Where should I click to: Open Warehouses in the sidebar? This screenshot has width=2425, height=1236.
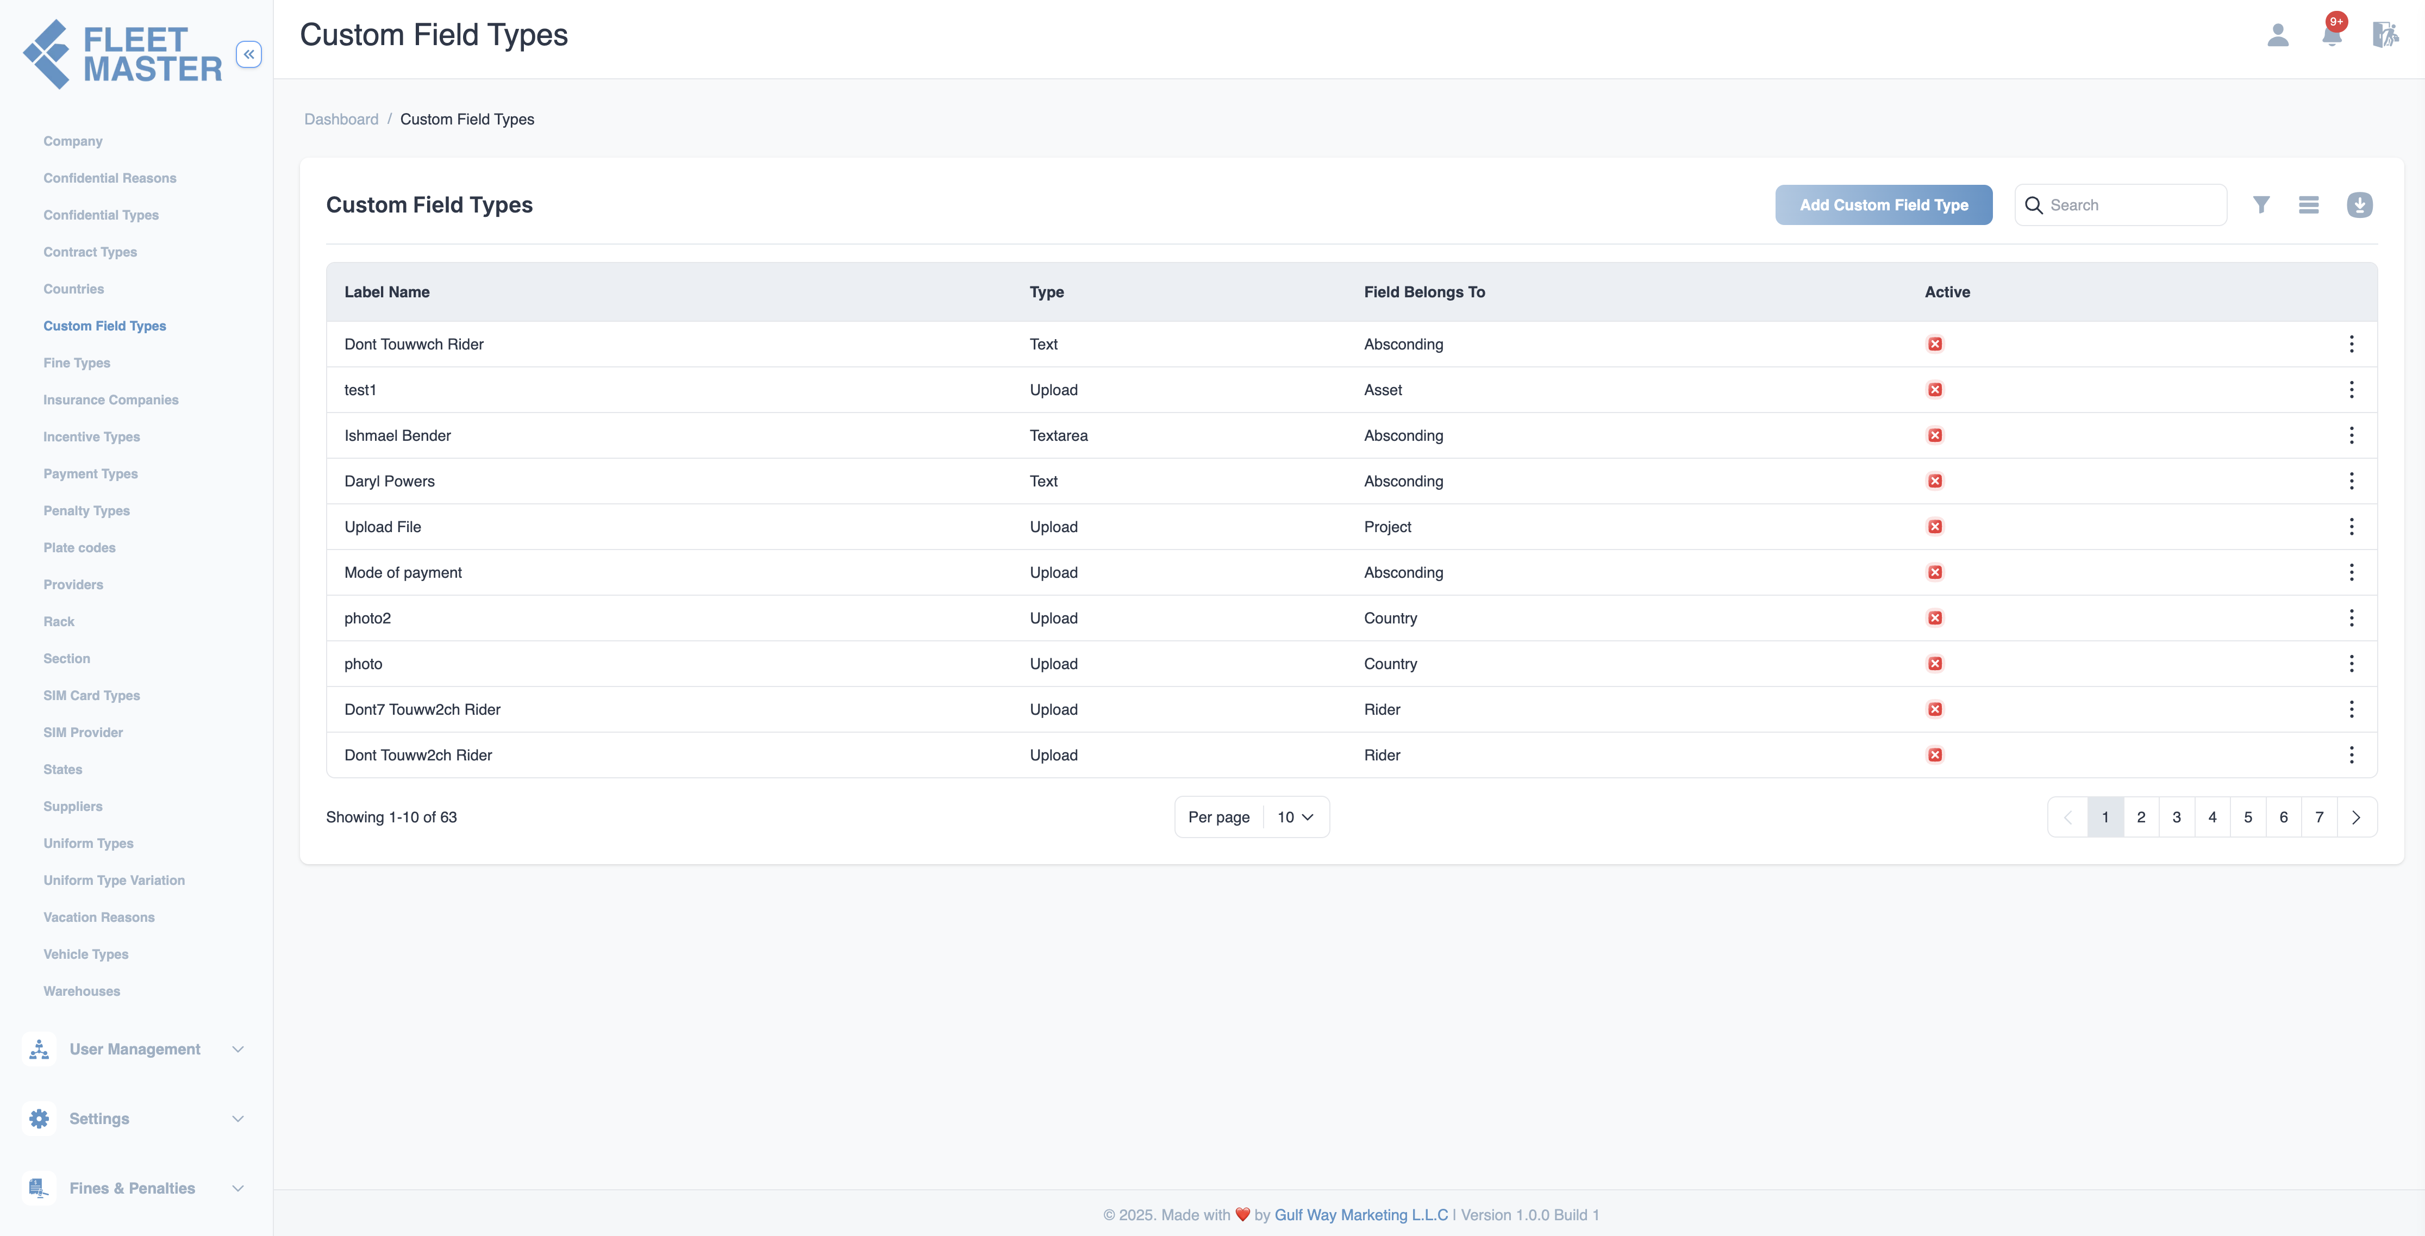[x=82, y=991]
